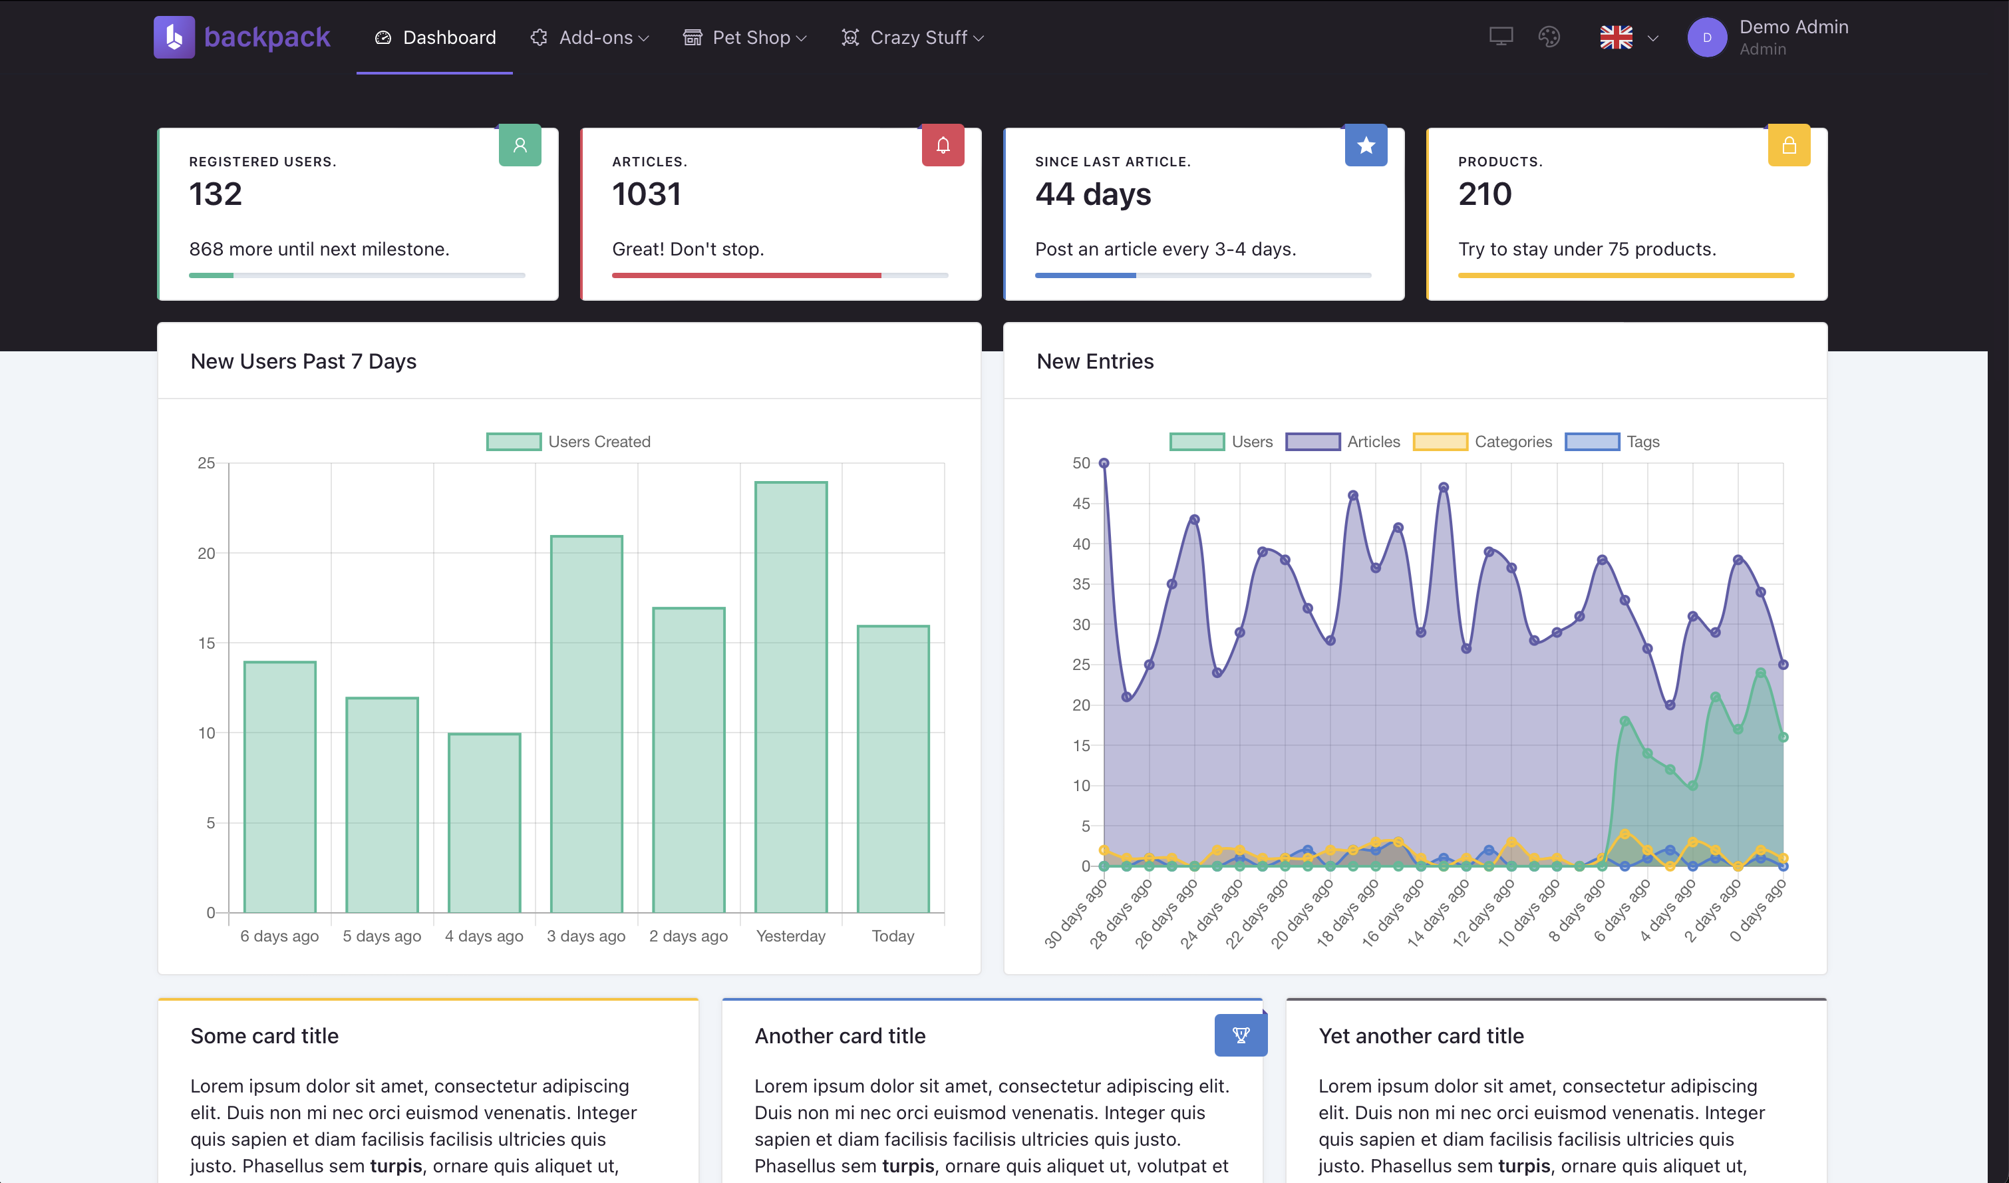The image size is (2009, 1183).
Task: Click the Today bar
Action: point(893,769)
